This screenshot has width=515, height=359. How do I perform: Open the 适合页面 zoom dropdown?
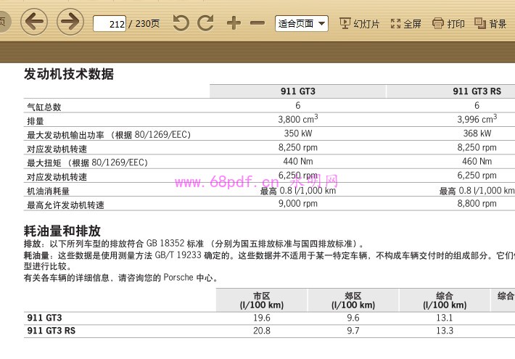pyautogui.click(x=301, y=23)
